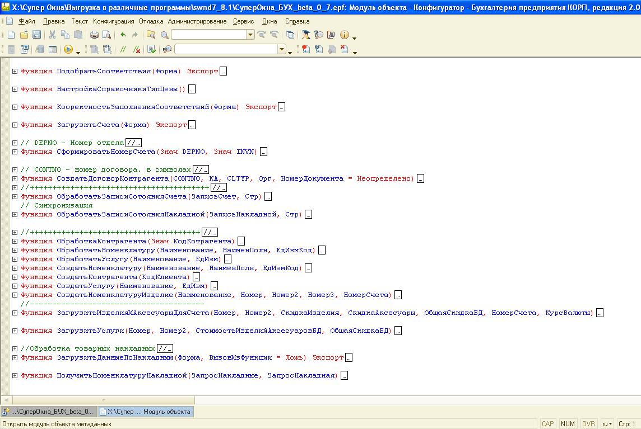Click the Save (floppy disk) icon
The width and height of the screenshot is (641, 429).
tap(36, 35)
